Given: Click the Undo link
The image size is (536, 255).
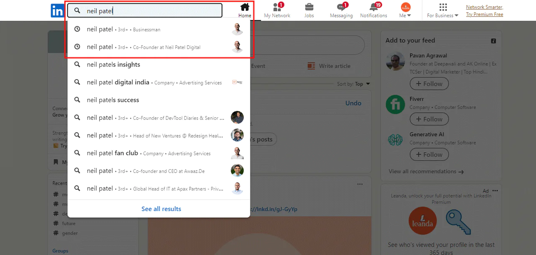Looking at the screenshot, I should [x=353, y=103].
